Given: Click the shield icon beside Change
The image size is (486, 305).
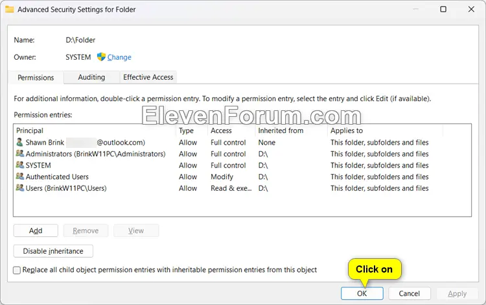Looking at the screenshot, I should pos(101,56).
